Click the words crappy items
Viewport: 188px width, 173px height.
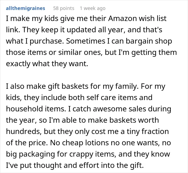click(93, 154)
